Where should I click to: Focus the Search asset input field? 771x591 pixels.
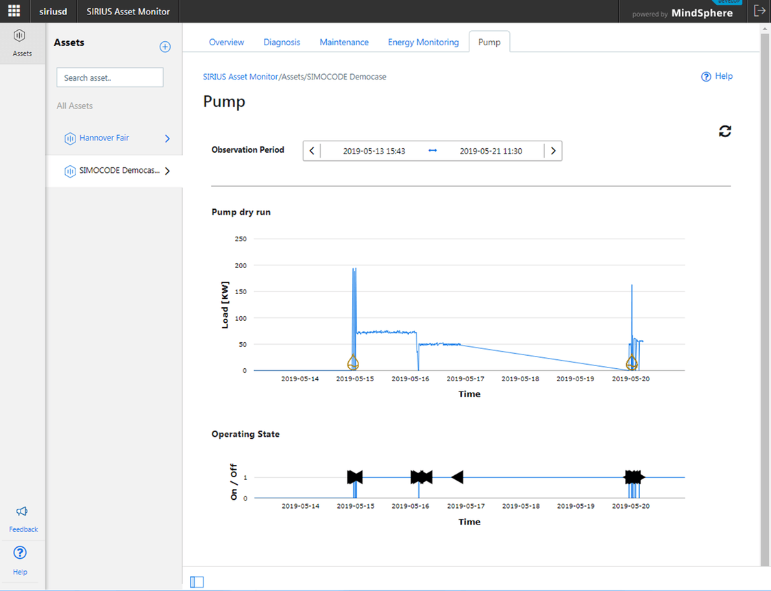click(x=110, y=77)
